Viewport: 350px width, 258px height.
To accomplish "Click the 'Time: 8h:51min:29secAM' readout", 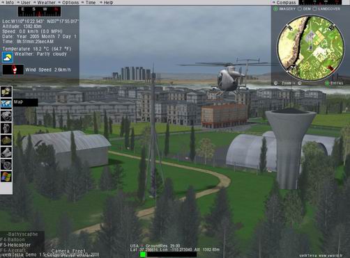I will [x=28, y=42].
